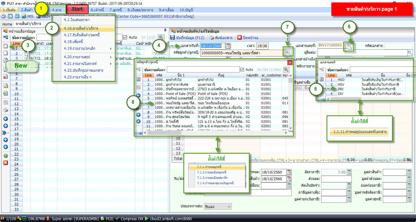Click the checklist icon in เอกสารเลขที่ popup

(321, 79)
